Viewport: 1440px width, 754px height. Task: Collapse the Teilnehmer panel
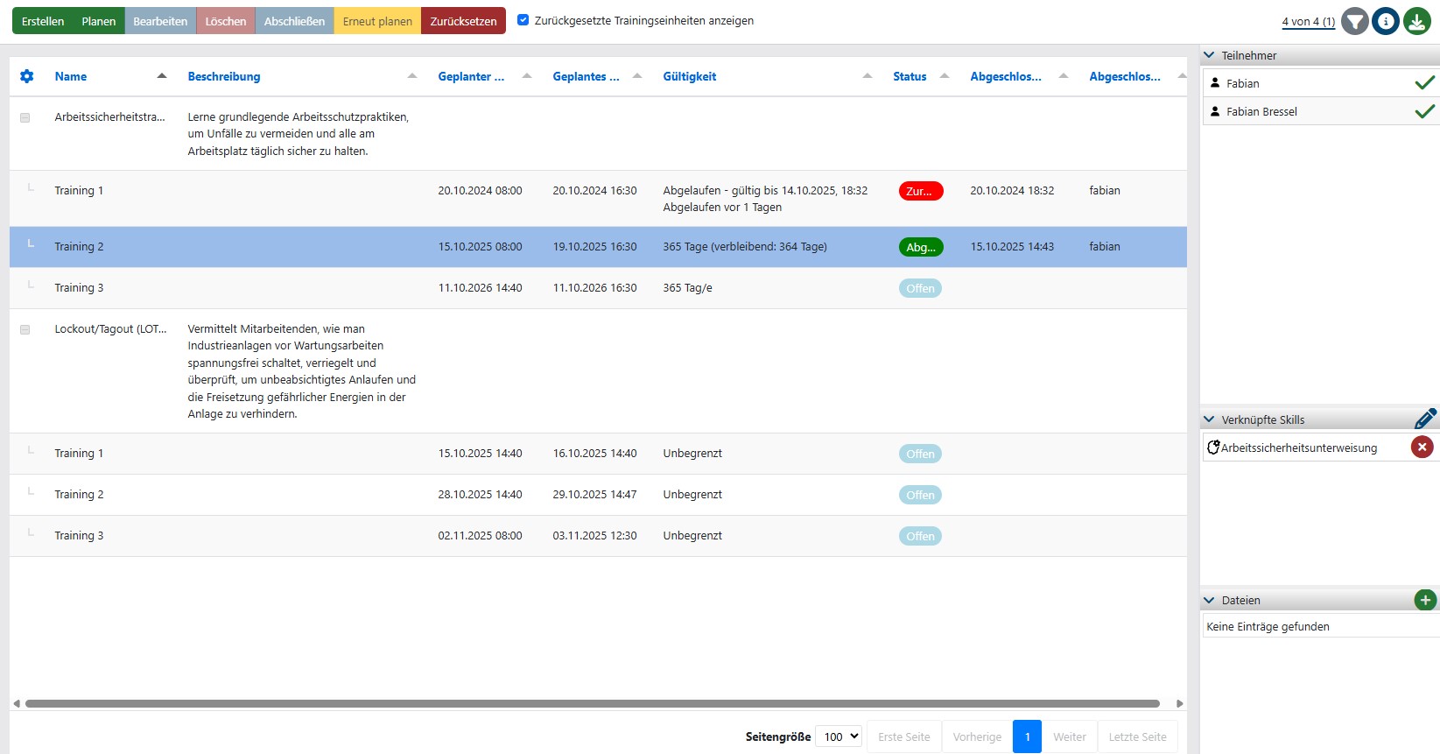1209,55
